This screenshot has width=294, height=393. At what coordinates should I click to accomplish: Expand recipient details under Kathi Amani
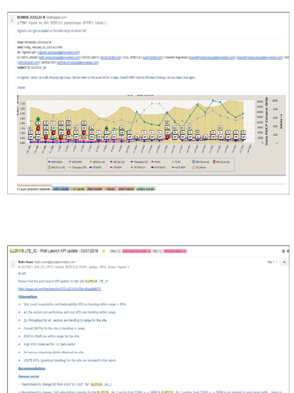point(129,267)
